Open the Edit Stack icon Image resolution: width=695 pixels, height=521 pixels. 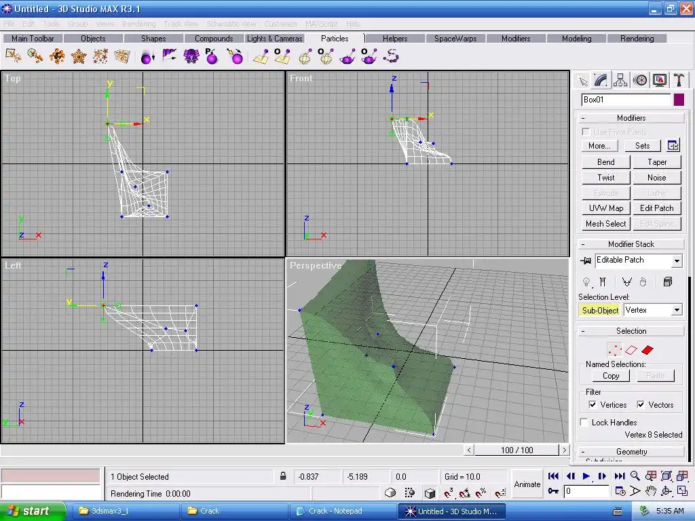tap(668, 282)
